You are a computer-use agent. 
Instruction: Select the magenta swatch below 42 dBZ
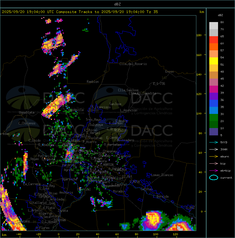click(x=214, y=89)
